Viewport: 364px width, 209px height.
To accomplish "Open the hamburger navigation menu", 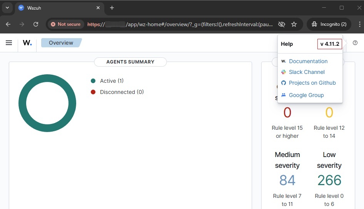I will click(9, 43).
